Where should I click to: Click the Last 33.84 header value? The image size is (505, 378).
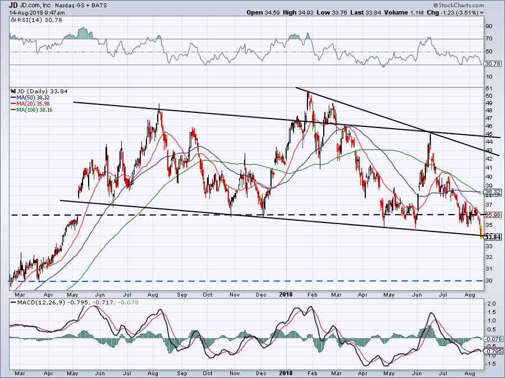coord(365,12)
